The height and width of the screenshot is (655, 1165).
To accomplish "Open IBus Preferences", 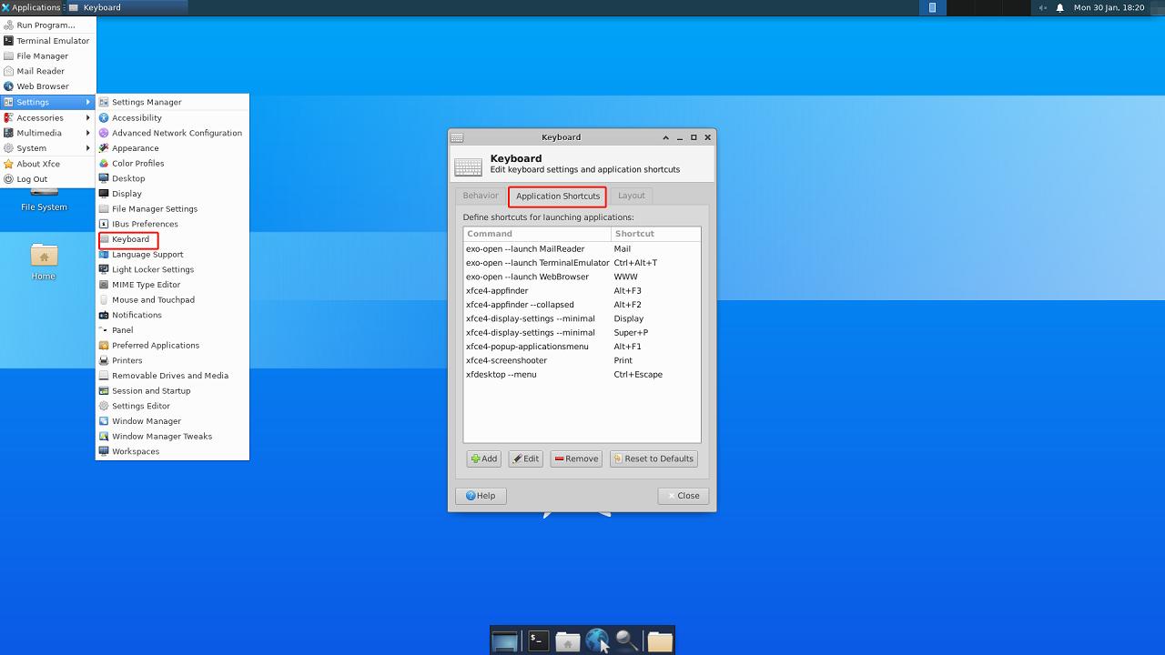I will 172,224.
